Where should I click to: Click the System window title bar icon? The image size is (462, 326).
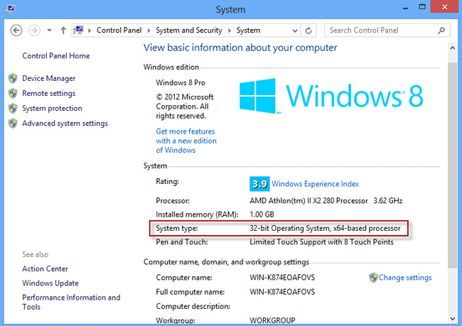11,9
